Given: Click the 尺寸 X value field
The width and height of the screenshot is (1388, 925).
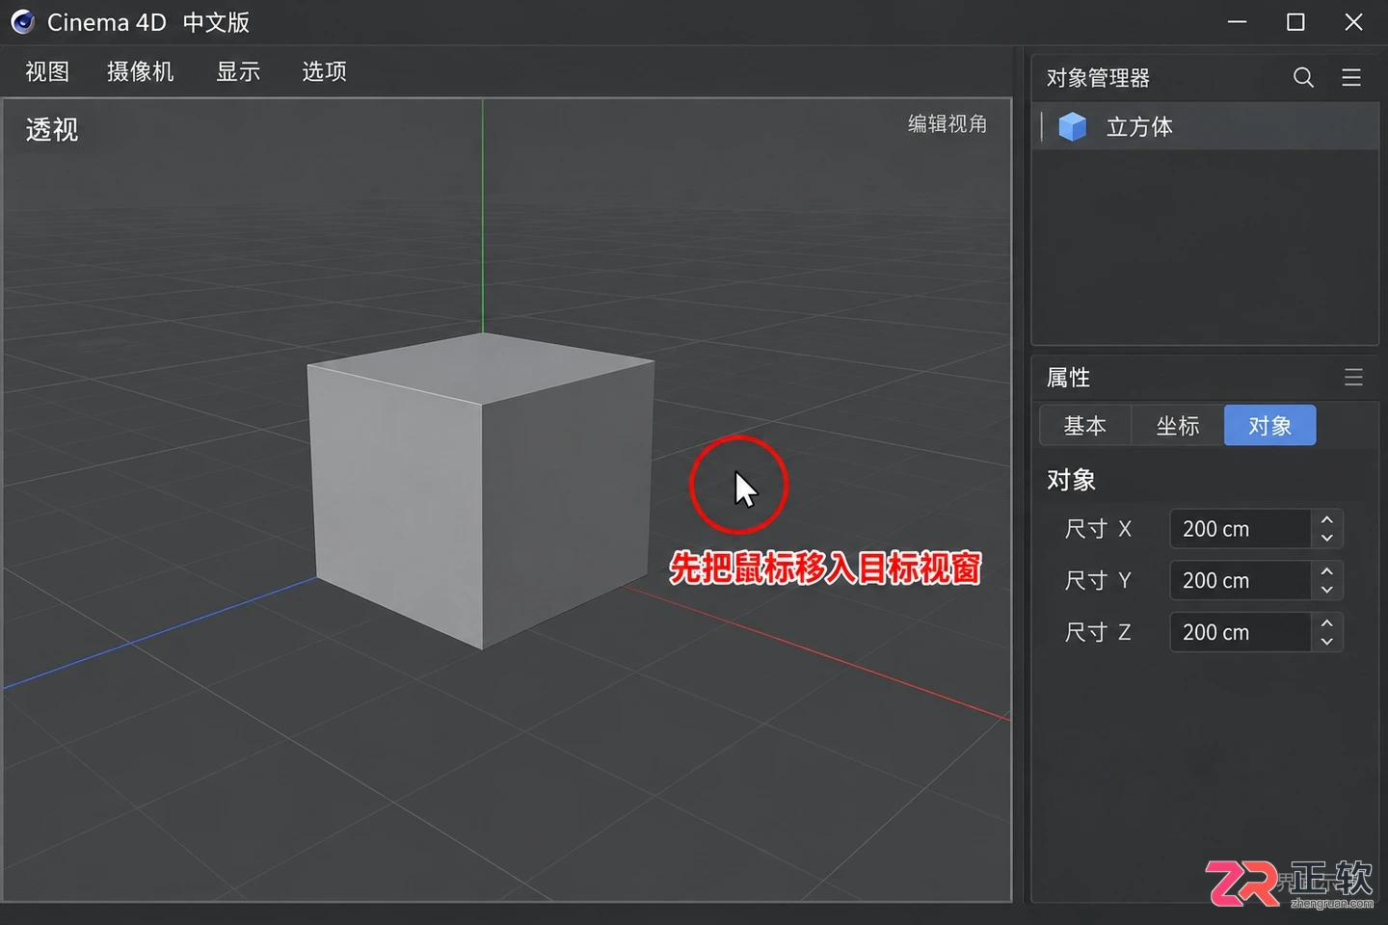Looking at the screenshot, I should point(1241,529).
